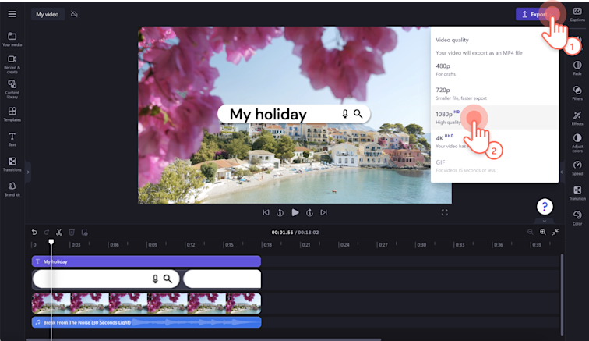Skip to start of video
Viewport: 589px width, 341px height.
pos(266,213)
